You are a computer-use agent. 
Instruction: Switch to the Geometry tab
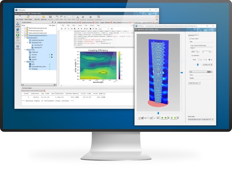click(x=191, y=35)
